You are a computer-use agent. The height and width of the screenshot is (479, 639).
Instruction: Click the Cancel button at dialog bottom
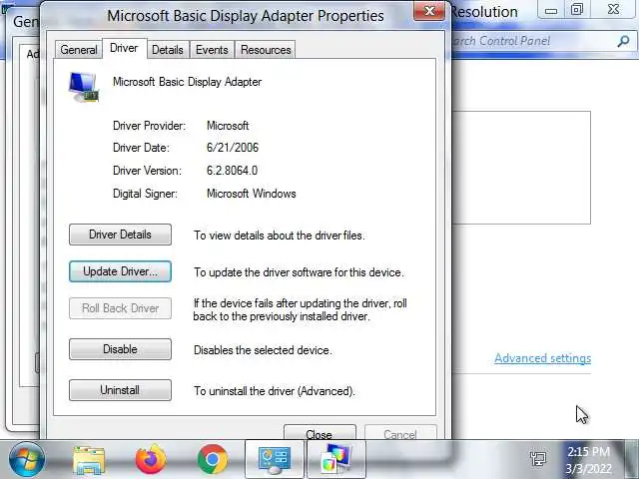(400, 432)
